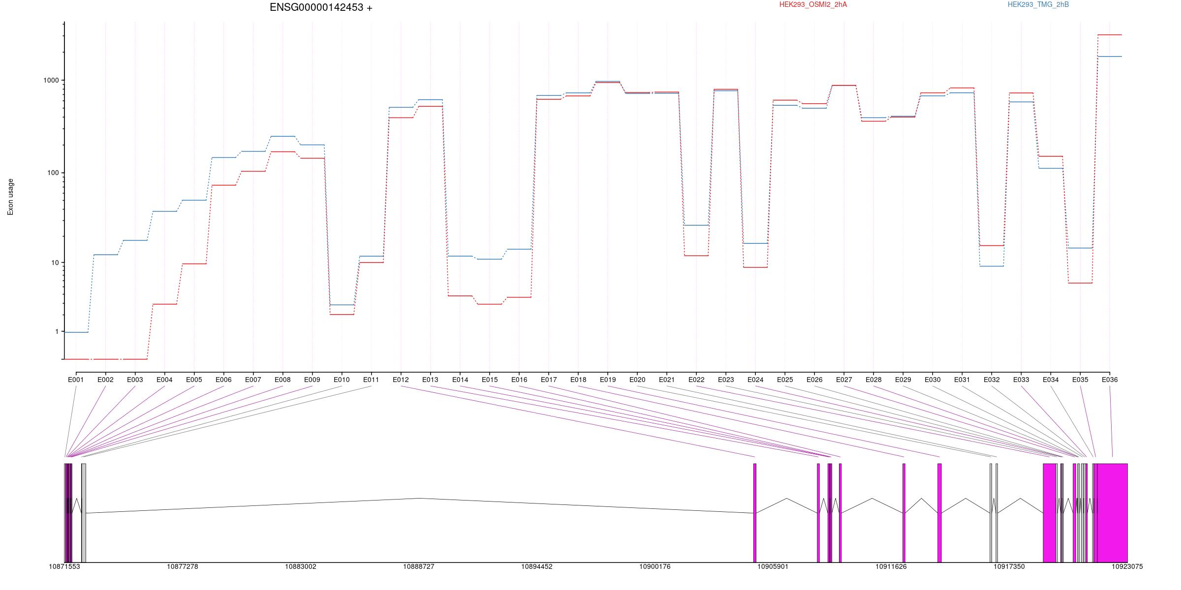Click exon label E016
This screenshot has height=590, width=1181.
519,380
